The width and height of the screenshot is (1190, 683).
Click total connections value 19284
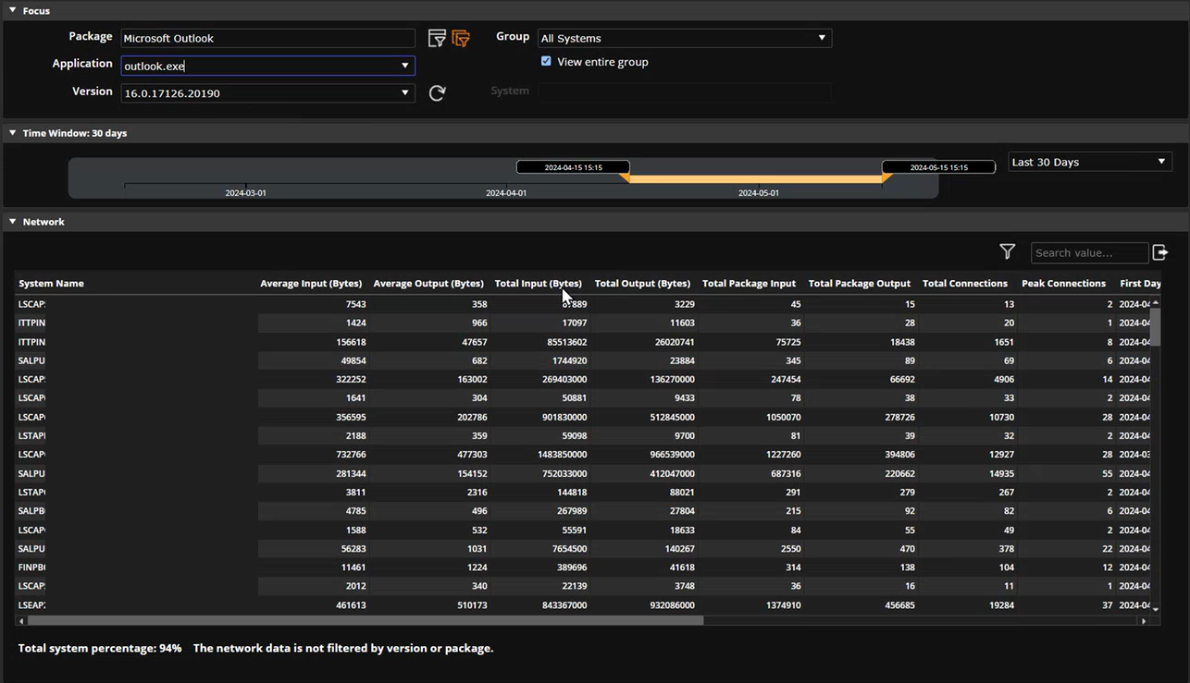point(1001,605)
